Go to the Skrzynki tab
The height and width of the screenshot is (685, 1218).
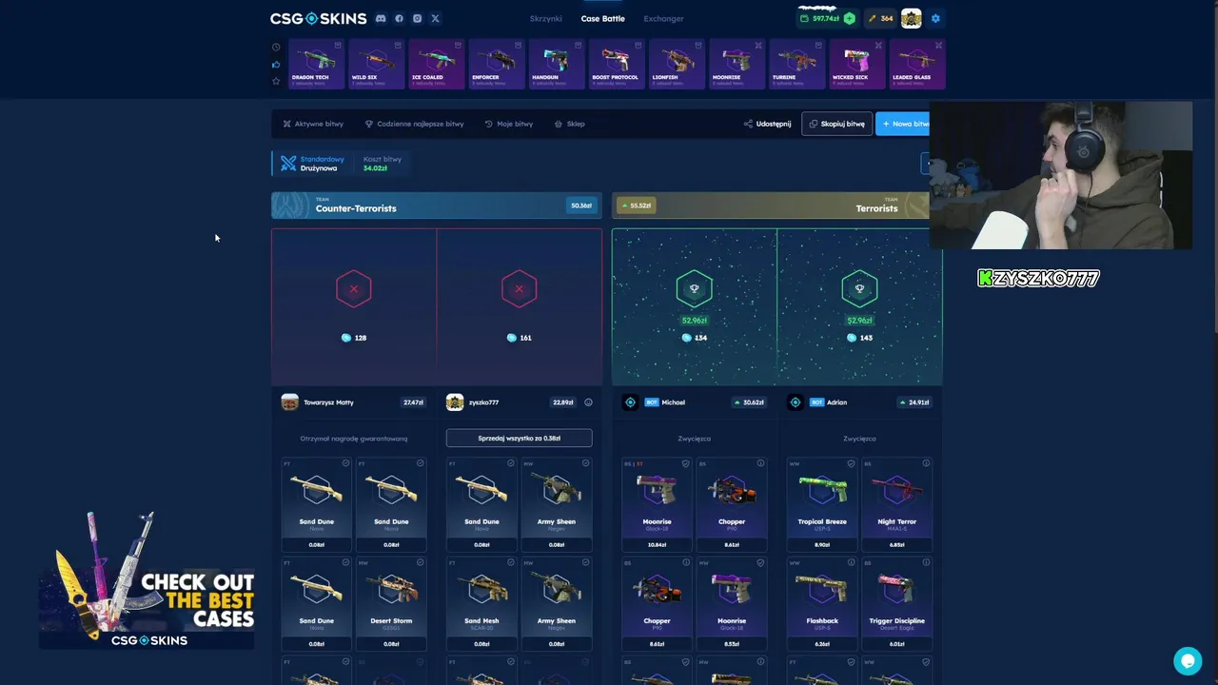click(546, 18)
